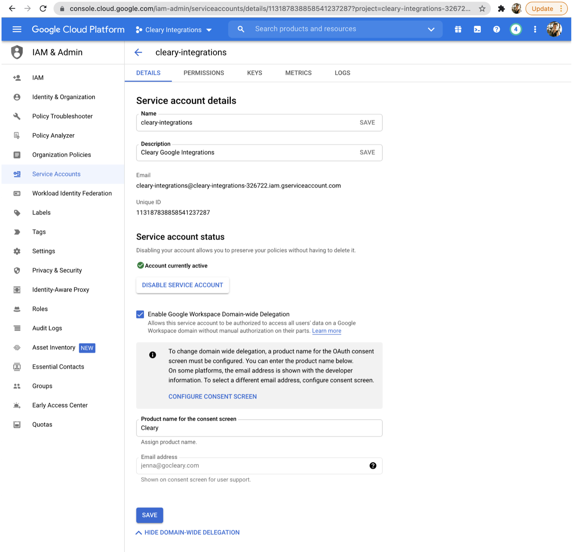Screen dimensions: 572x552
Task: Open Asset Inventory in the sidebar
Action: (63, 348)
